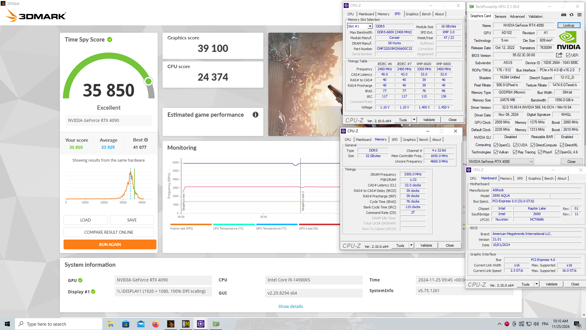Select CPU Temperature legend color bar
Screen dimensions: 586x330
pos(234,224)
